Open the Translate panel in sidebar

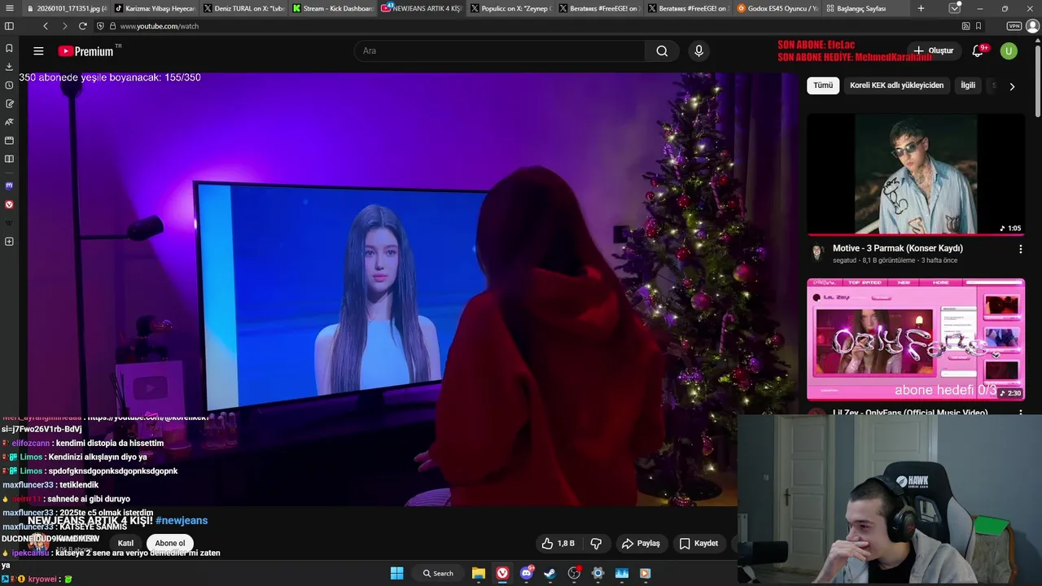coord(9,122)
